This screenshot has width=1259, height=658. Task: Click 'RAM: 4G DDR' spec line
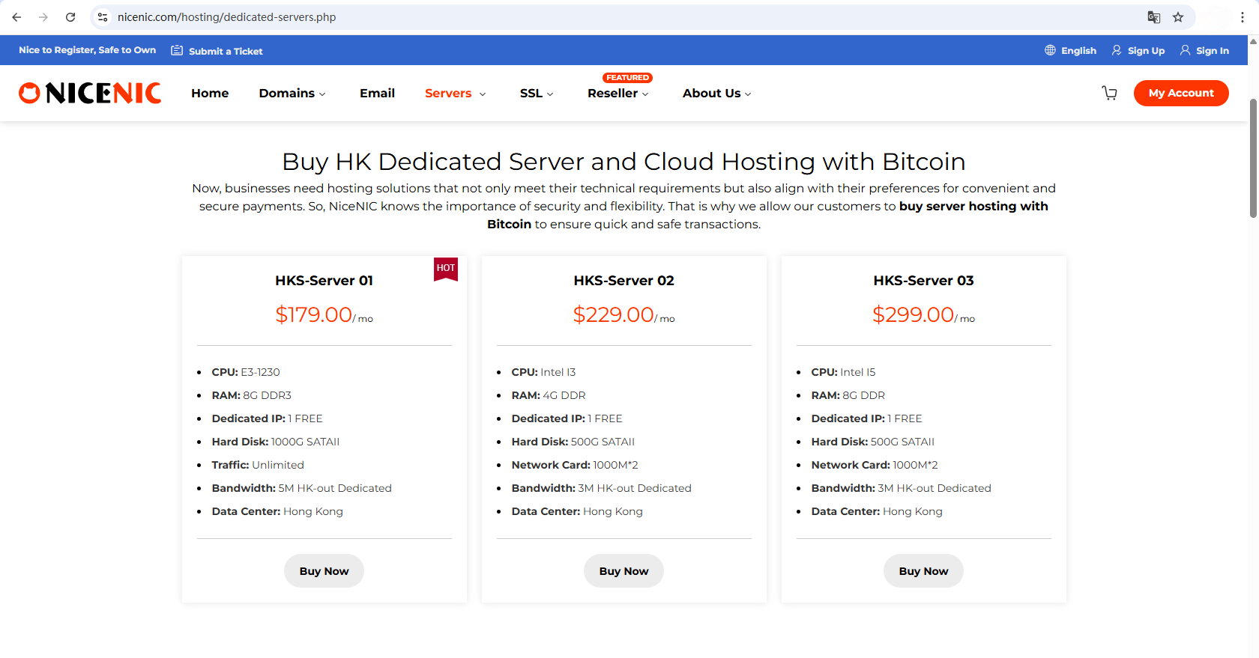549,395
